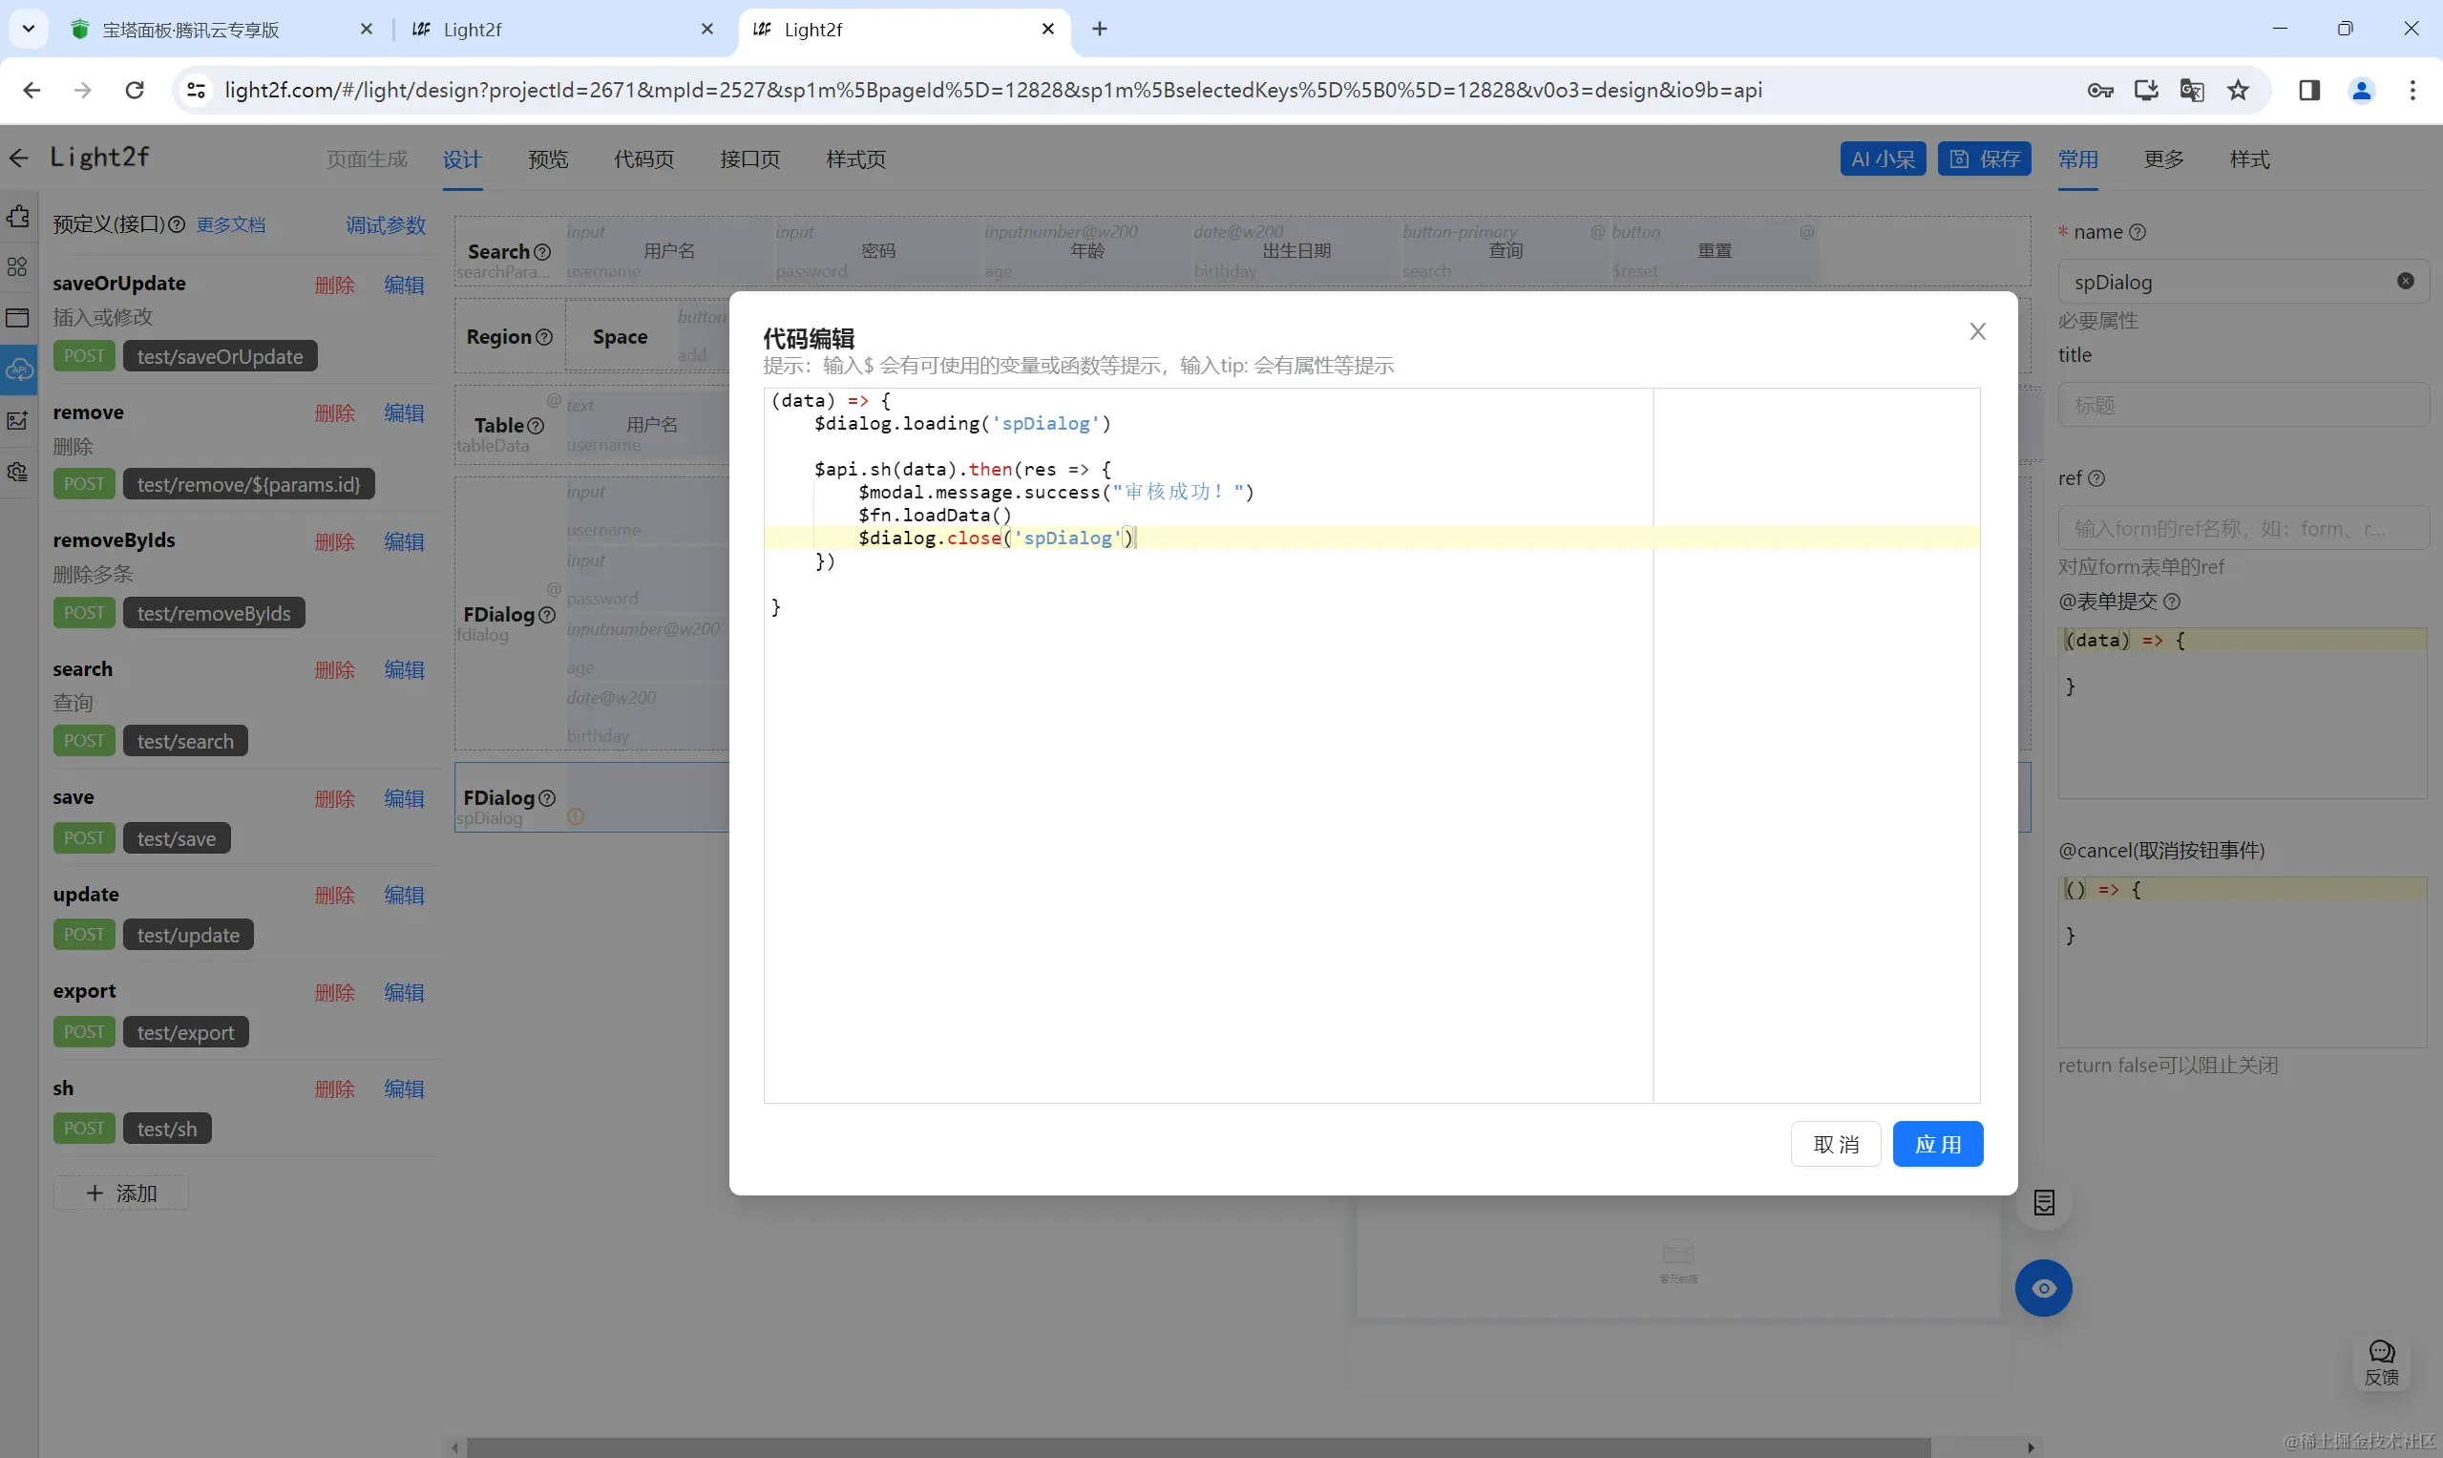Open the 反馈 feedback button
2443x1458 pixels.
coord(2381,1363)
